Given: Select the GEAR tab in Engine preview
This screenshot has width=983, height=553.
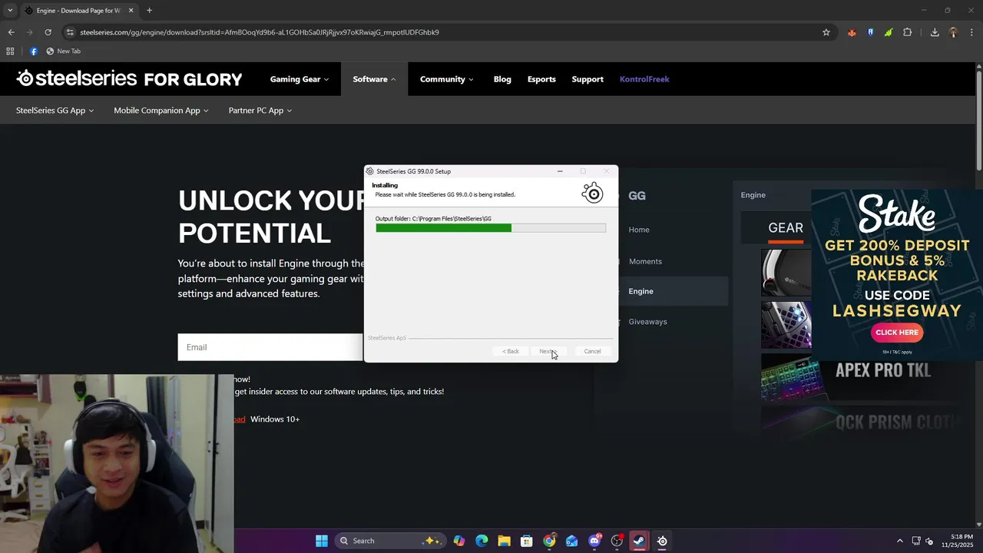Looking at the screenshot, I should tap(786, 228).
